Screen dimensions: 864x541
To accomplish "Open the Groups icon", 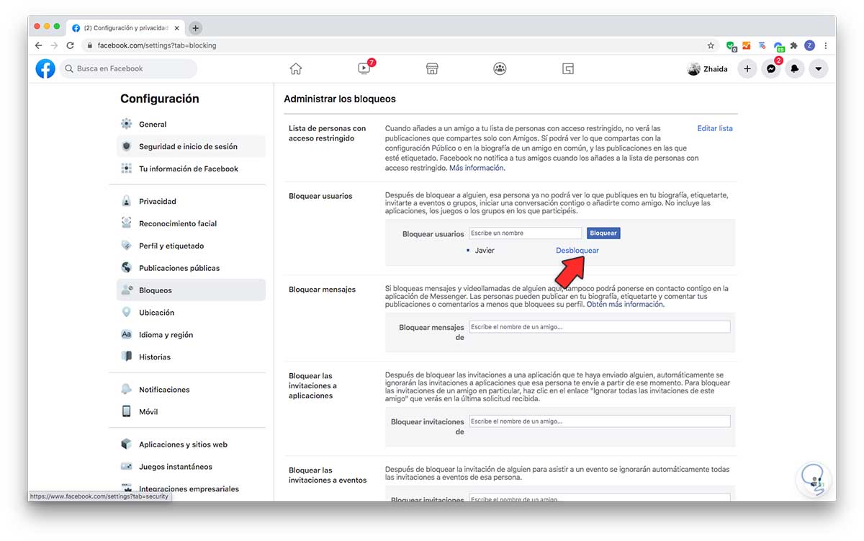I will coord(500,68).
